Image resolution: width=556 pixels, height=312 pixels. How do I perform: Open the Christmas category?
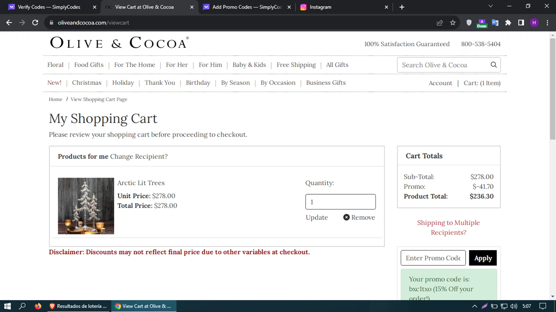[87, 83]
